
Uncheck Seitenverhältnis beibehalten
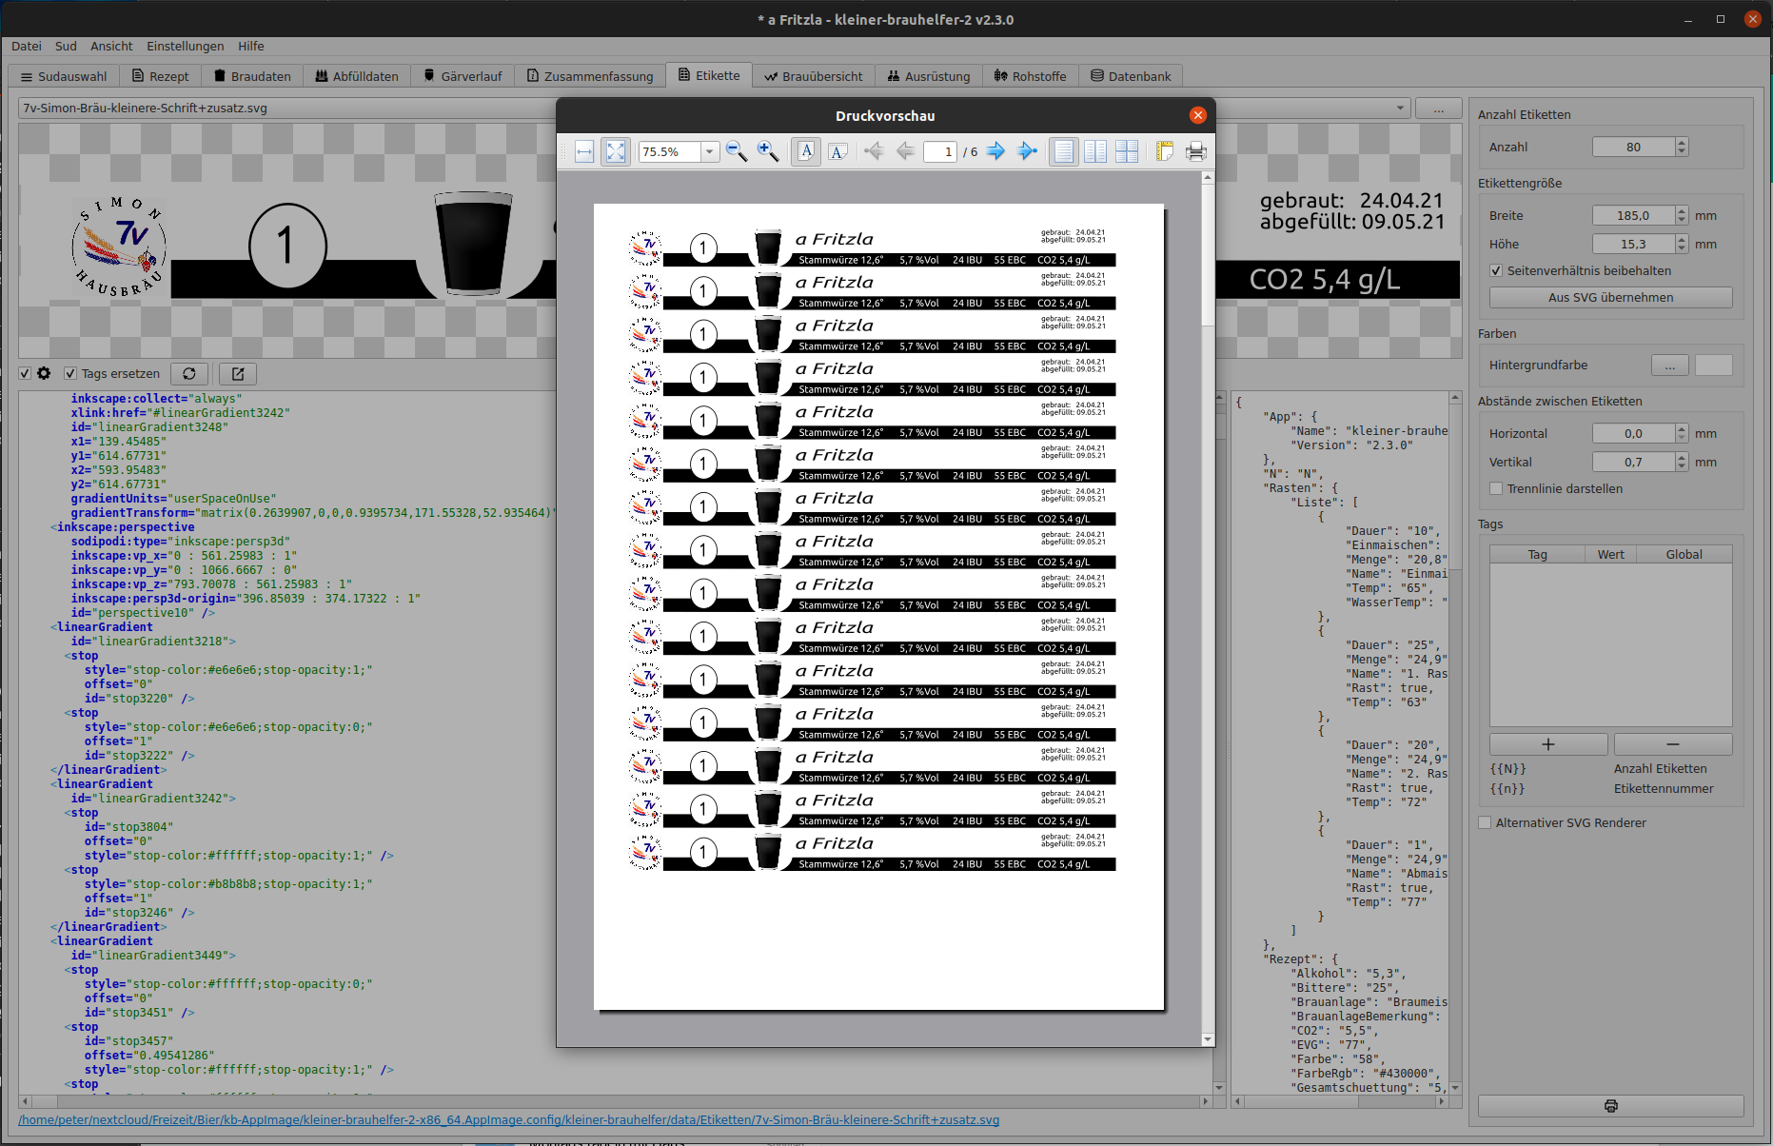1496,271
